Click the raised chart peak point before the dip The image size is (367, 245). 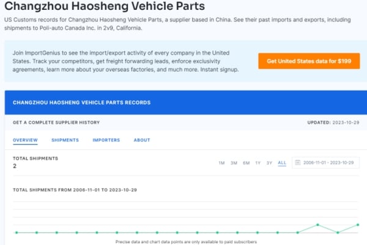(x=317, y=225)
